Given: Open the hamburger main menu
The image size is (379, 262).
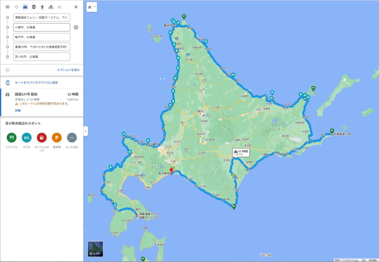Looking at the screenshot, I should point(7,7).
